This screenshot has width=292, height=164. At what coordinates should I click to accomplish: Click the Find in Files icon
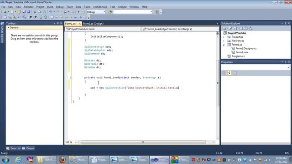click(110, 12)
